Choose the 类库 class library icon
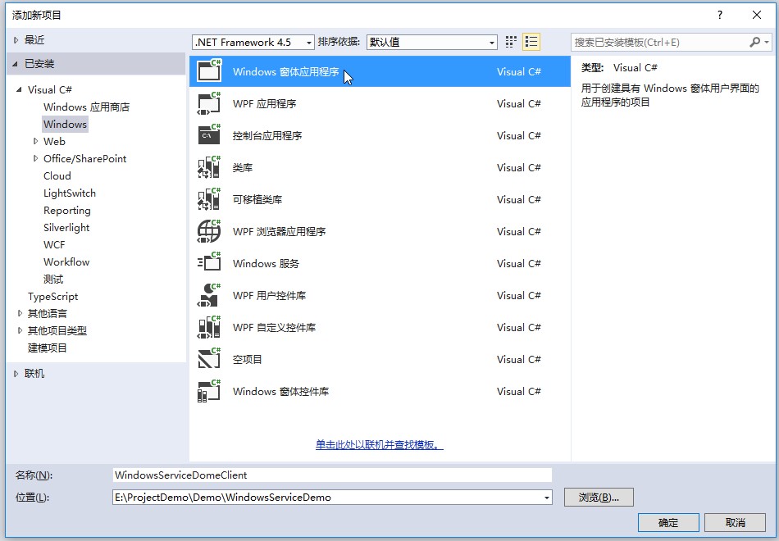 click(209, 168)
